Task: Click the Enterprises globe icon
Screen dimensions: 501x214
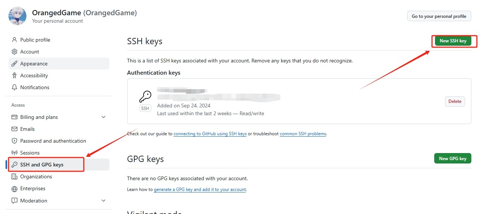Action: click(x=14, y=189)
